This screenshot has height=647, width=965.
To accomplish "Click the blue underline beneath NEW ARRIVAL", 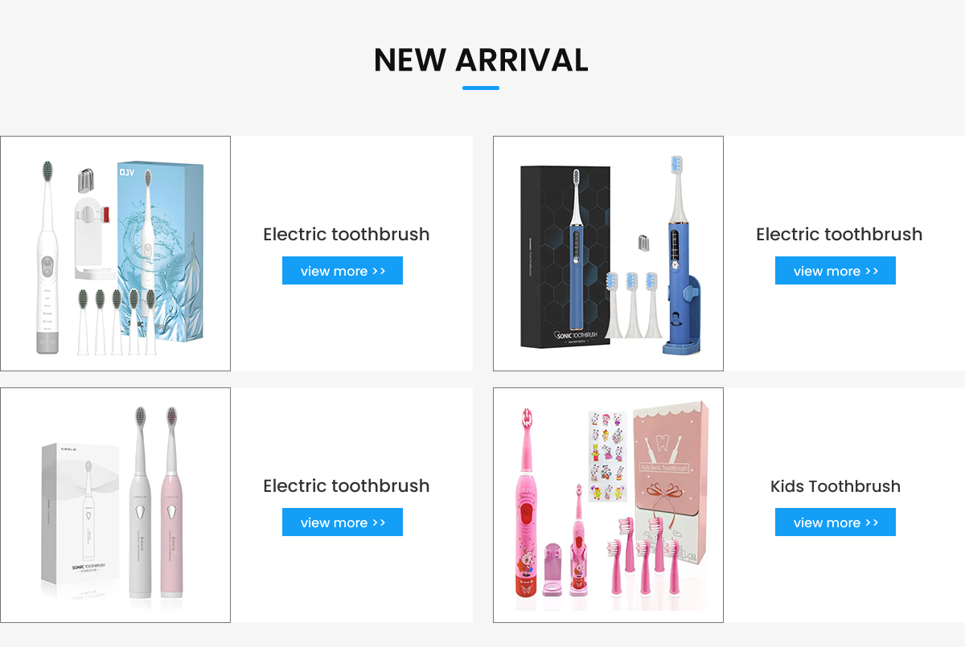I will 481,88.
